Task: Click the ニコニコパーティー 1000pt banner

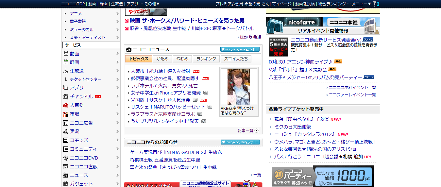Action: [323, 176]
